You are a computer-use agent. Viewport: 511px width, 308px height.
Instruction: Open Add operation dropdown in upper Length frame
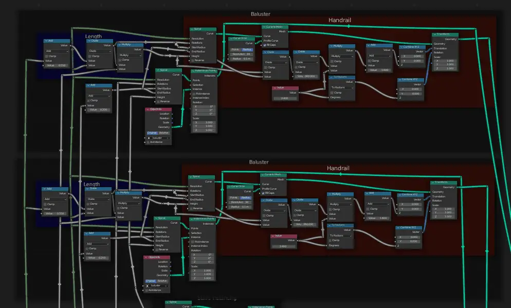click(x=57, y=51)
